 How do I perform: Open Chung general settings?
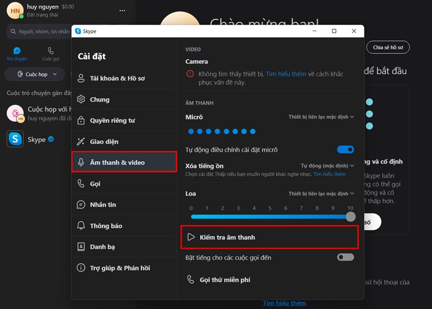click(124, 99)
